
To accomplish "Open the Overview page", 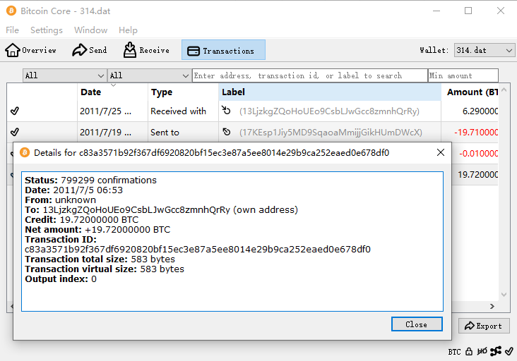I will pyautogui.click(x=31, y=50).
